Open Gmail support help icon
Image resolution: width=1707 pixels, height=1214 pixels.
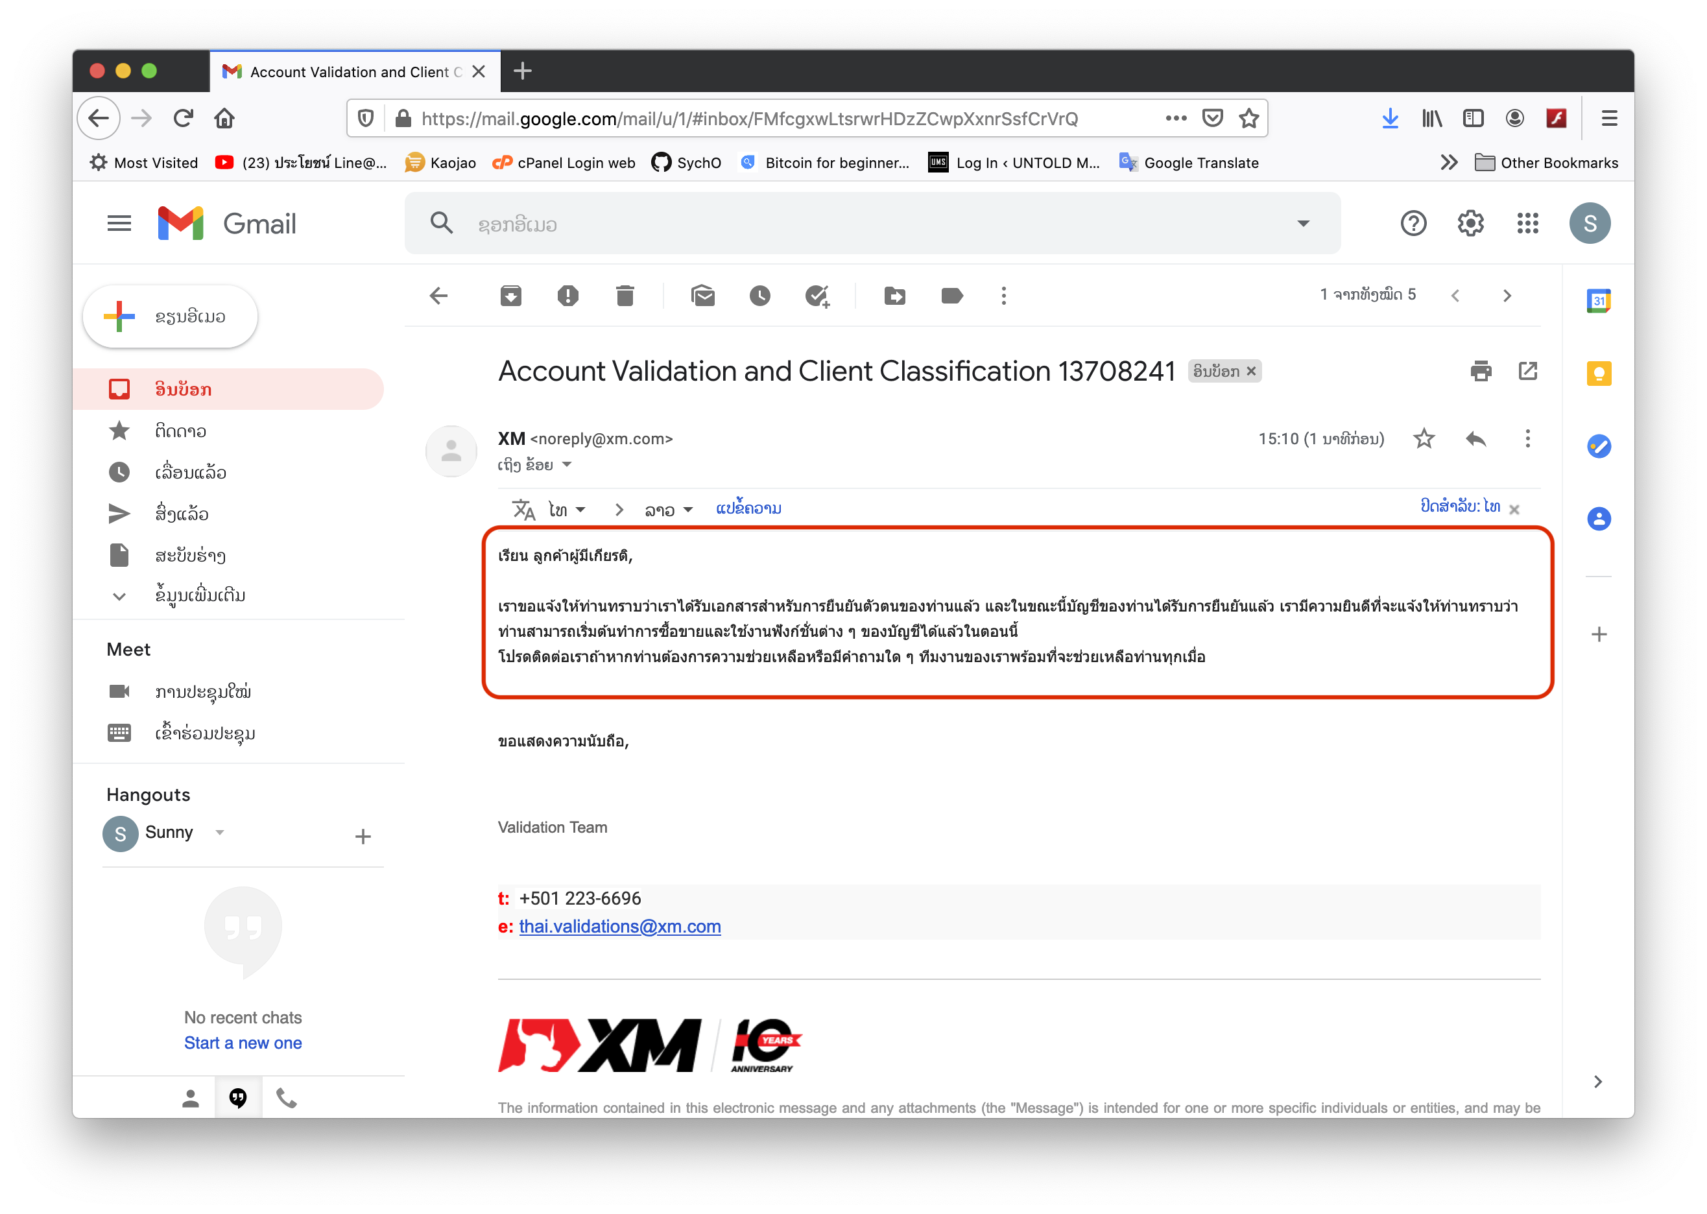[1413, 224]
